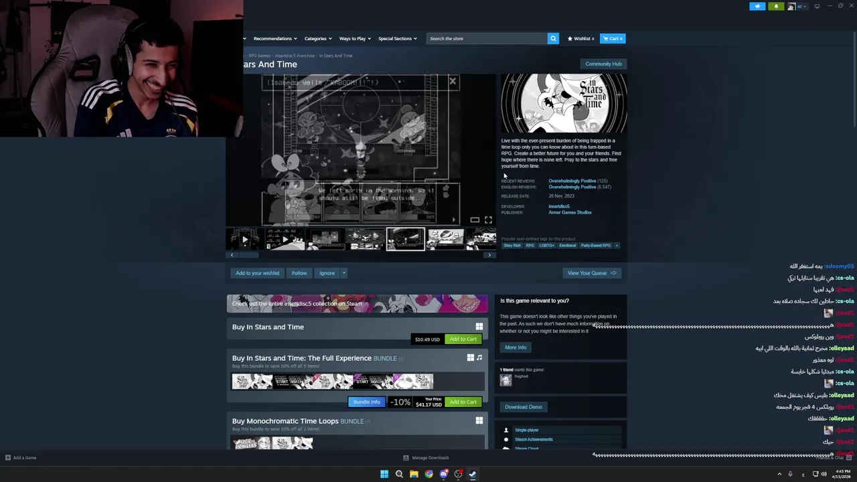Screen dimensions: 857x482
Task: Open the RPG Games breadcrumb link
Action: tap(260, 56)
